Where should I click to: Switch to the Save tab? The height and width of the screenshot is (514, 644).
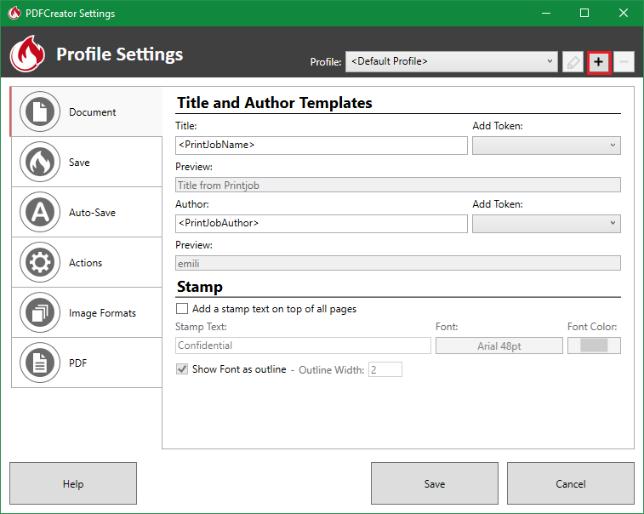click(x=87, y=162)
